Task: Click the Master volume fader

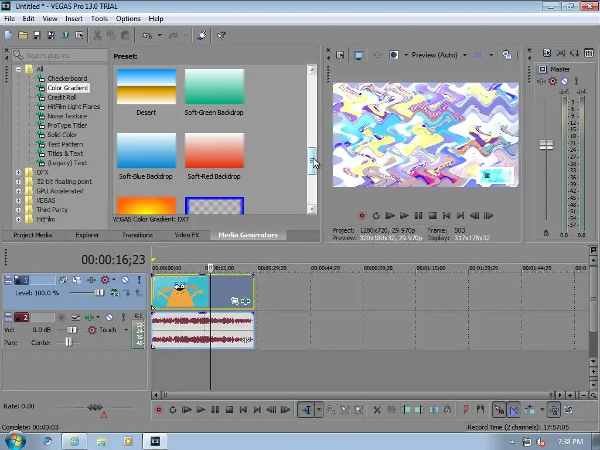Action: click(546, 145)
